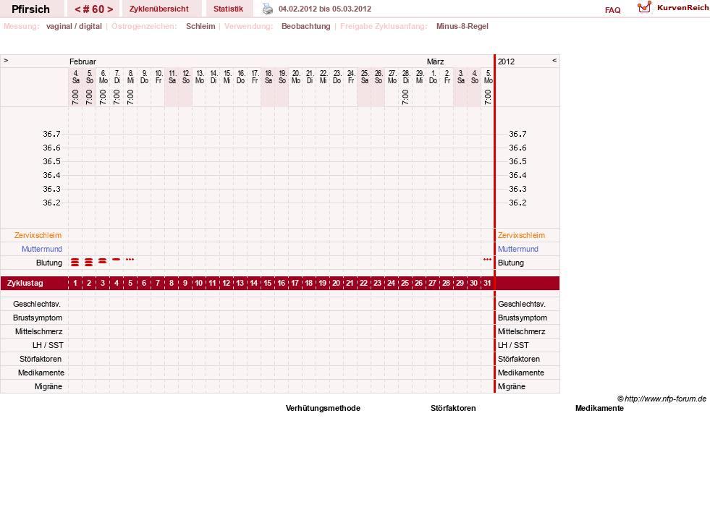Select cycle day 14 in Zyklustag row
This screenshot has height=523, width=710.
click(x=253, y=284)
